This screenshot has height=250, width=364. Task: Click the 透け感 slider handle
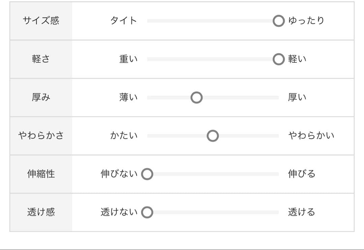pyautogui.click(x=147, y=213)
